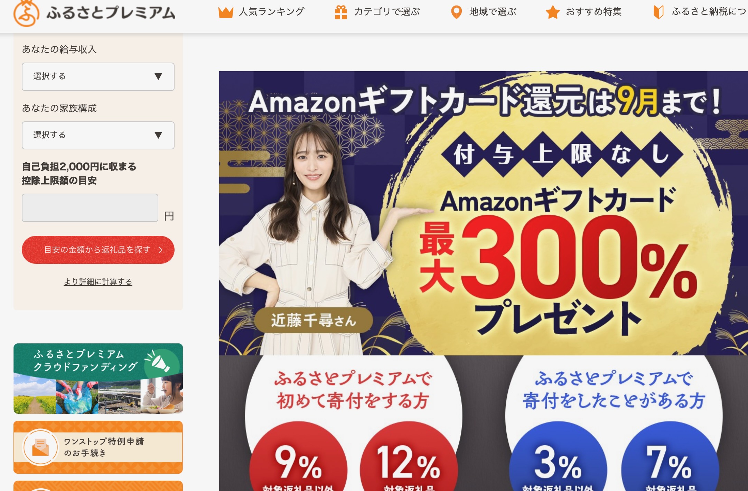748x491 pixels.
Task: Click the star icon for おすすめ特集
Action: [553, 12]
